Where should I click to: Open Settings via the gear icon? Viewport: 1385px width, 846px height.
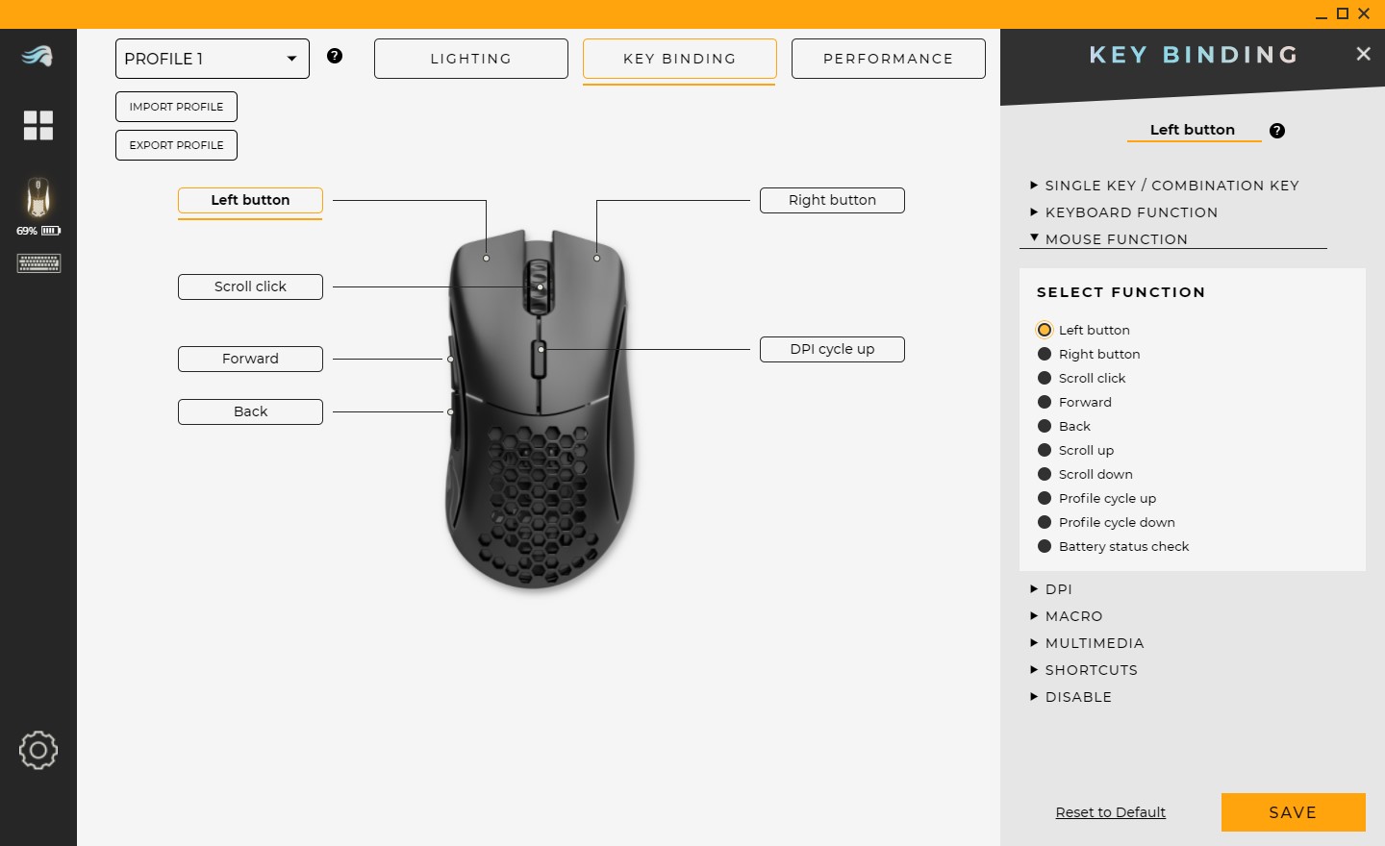(38, 751)
